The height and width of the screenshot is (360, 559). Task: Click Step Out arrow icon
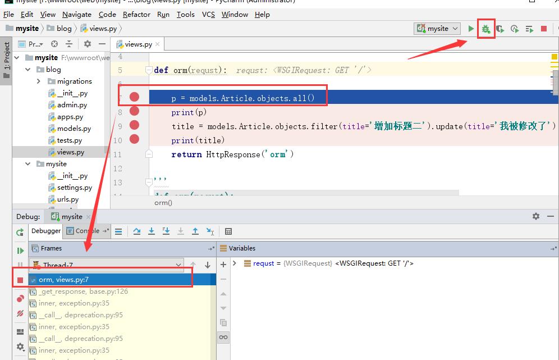195,231
